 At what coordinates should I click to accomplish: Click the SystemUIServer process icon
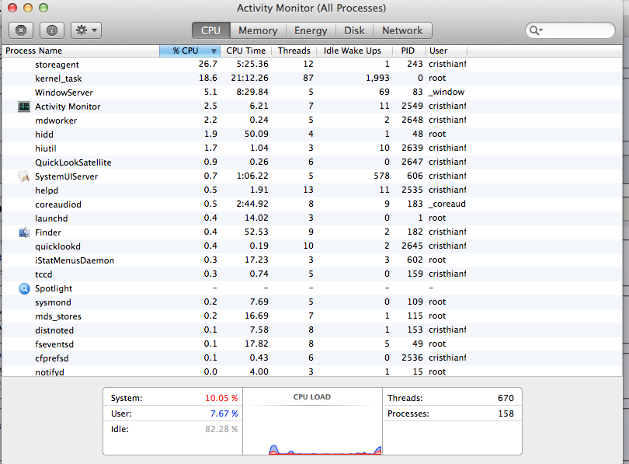point(24,176)
